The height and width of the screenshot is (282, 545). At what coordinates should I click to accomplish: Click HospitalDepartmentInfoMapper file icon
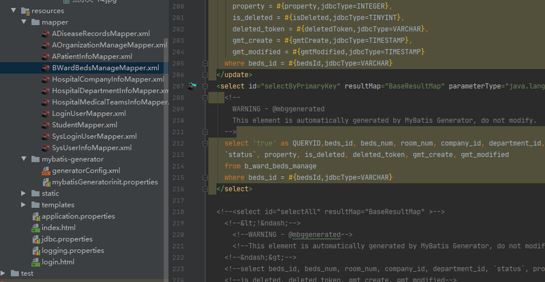pyautogui.click(x=46, y=91)
